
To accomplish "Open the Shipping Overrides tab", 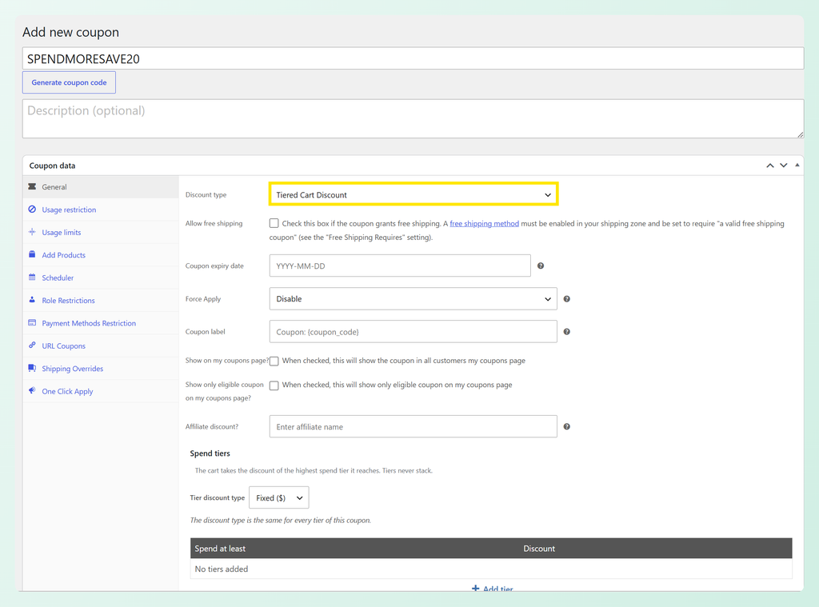I will (x=101, y=369).
